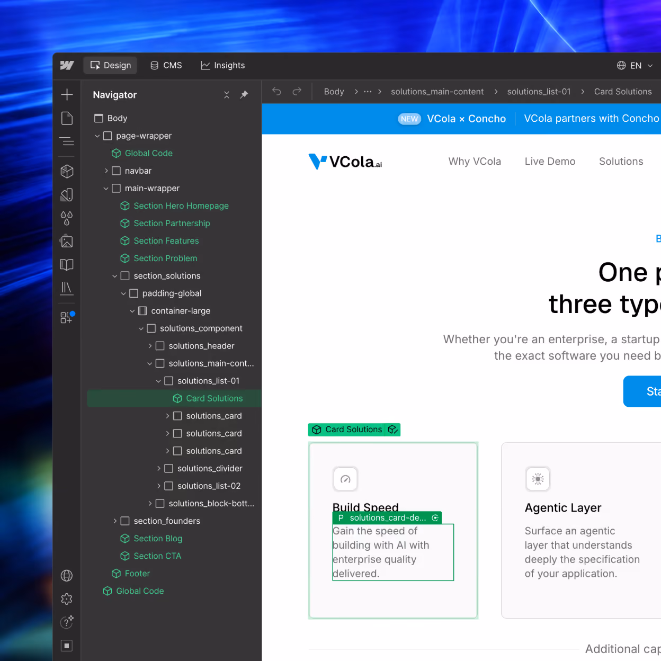The height and width of the screenshot is (661, 661).
Task: Open the Variables droplets panel
Action: [67, 218]
